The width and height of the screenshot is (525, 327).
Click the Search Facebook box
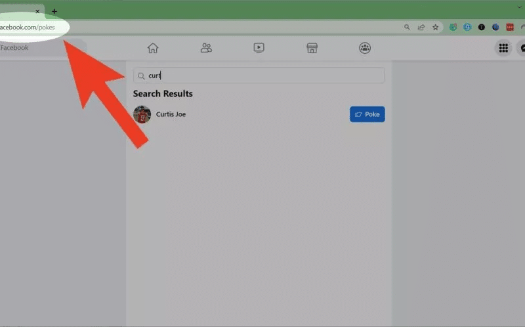click(x=39, y=48)
